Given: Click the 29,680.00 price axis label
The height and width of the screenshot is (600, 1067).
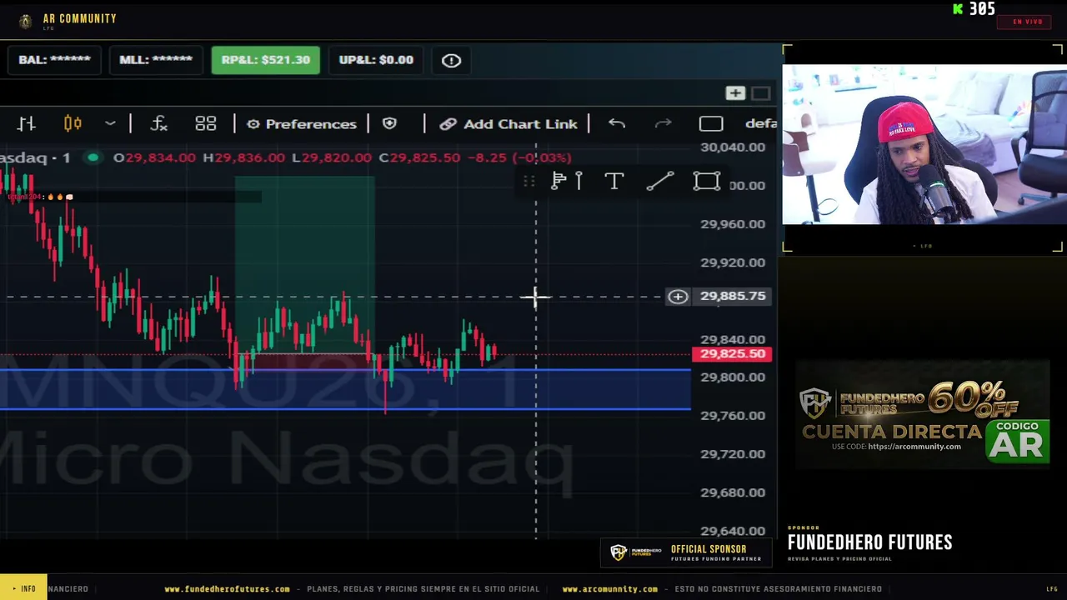Looking at the screenshot, I should 733,492.
